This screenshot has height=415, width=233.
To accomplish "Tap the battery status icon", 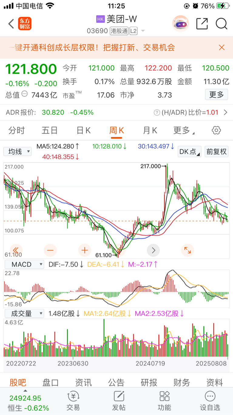I will 222,6.
